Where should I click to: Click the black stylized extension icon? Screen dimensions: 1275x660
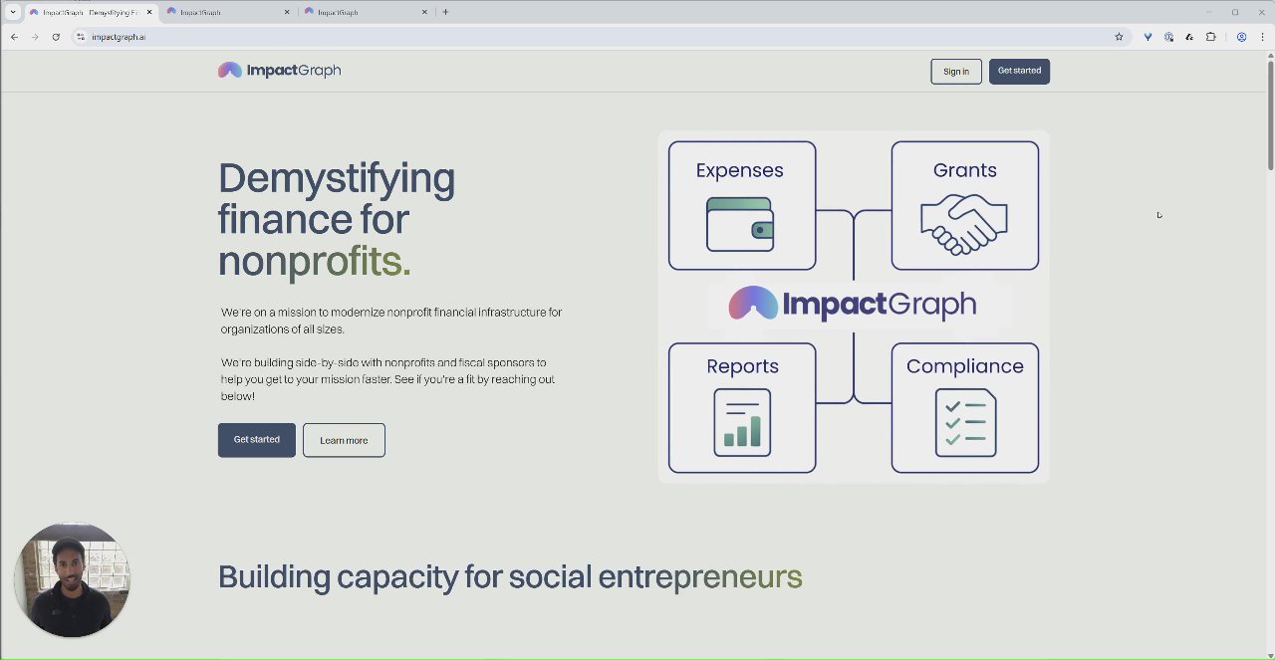point(1189,37)
